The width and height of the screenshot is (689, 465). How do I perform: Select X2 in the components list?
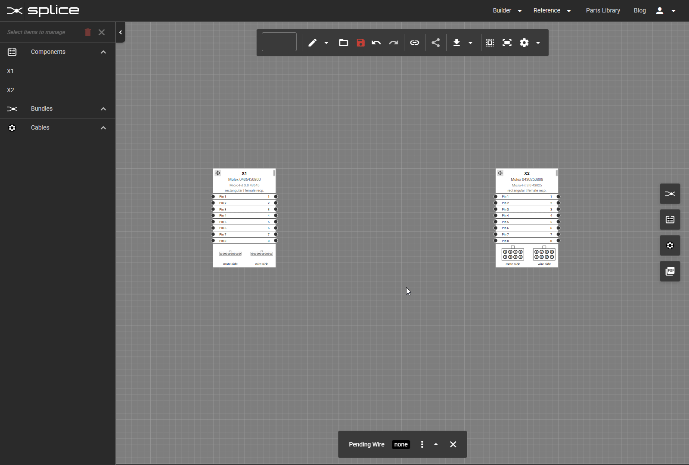point(10,90)
